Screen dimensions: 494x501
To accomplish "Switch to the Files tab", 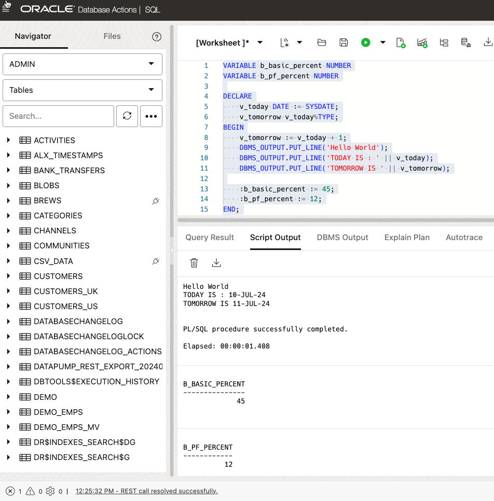I will tap(112, 36).
